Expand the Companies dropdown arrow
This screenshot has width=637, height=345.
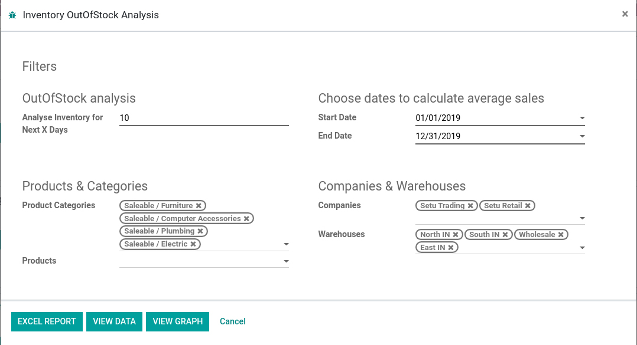(582, 218)
